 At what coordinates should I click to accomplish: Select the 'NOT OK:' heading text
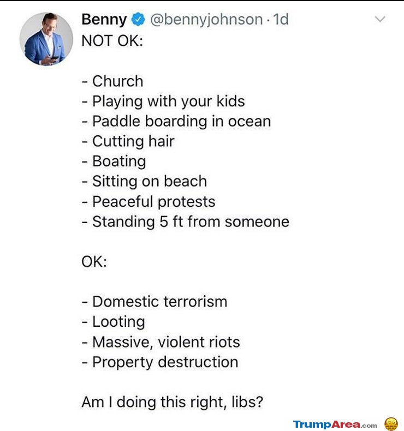click(x=112, y=41)
